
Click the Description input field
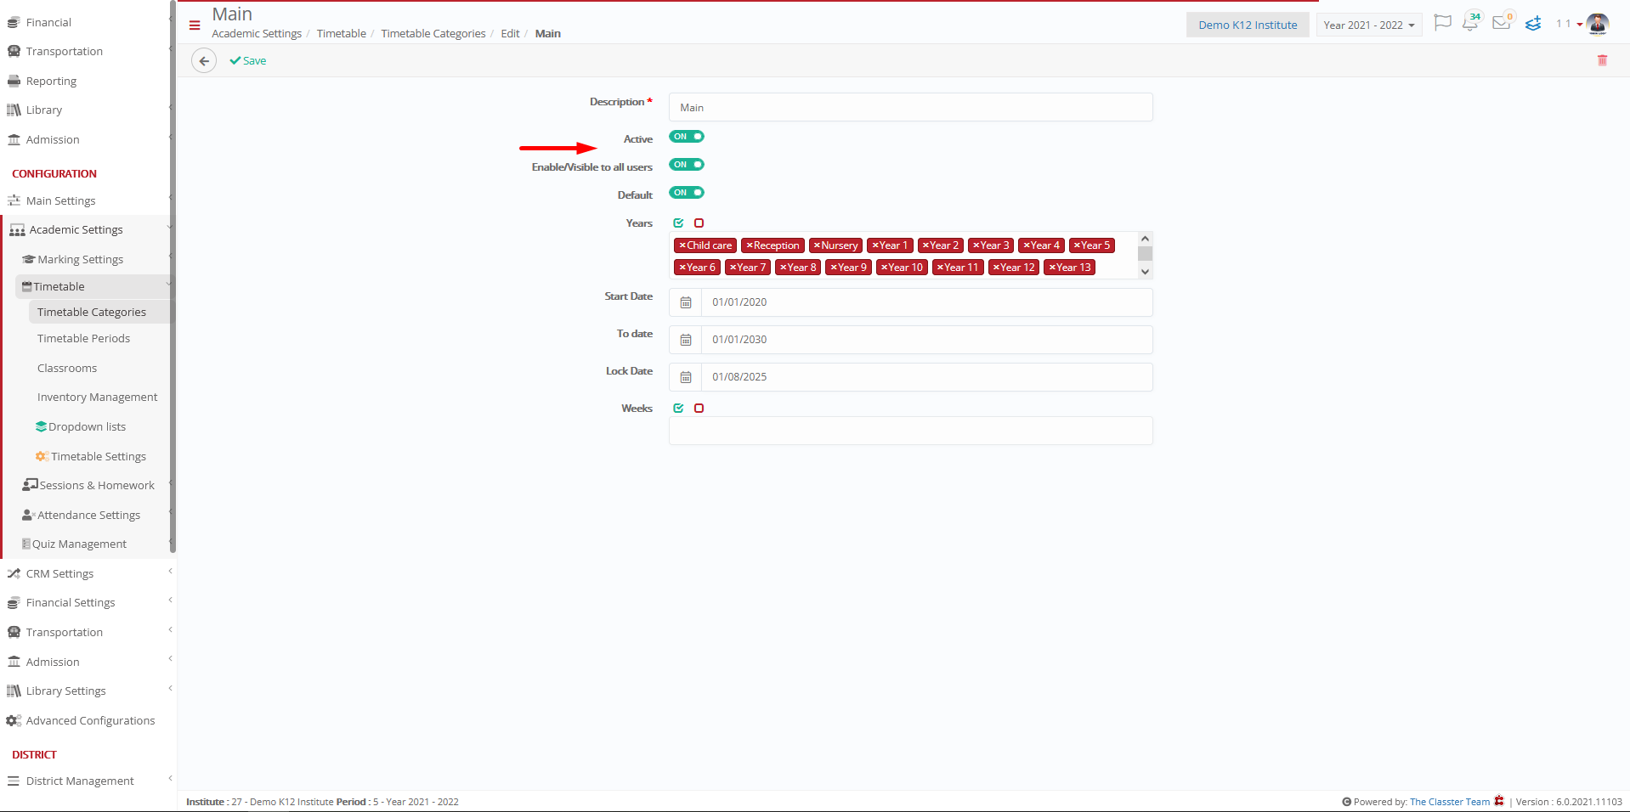click(911, 108)
